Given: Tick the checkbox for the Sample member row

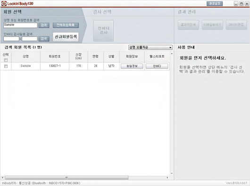Looking at the screenshot, I should [x=6, y=66].
